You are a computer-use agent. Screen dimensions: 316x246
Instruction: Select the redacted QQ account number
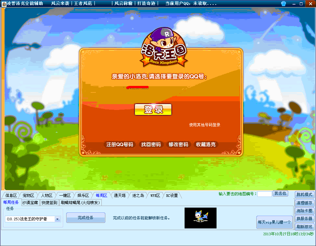point(137,88)
